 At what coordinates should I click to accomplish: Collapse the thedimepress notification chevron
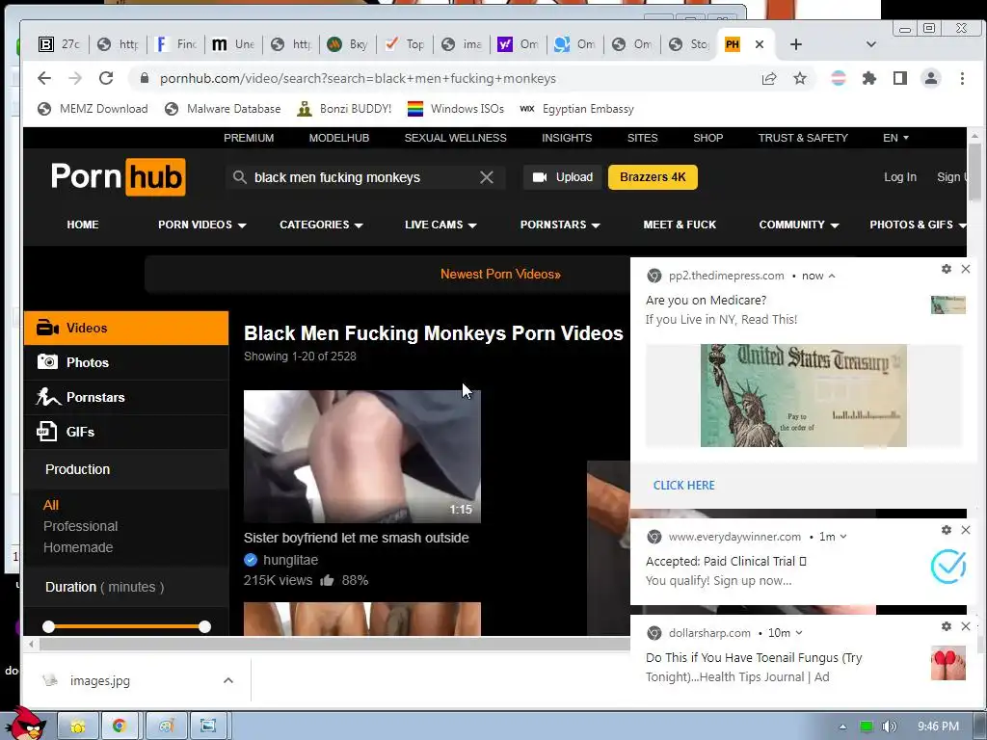[x=832, y=276]
